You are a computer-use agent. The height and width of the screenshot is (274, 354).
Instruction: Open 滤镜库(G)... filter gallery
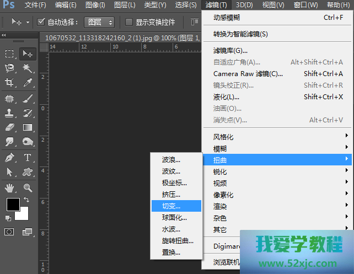coord(230,51)
